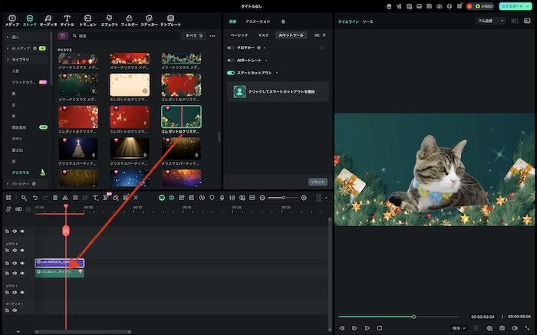Image resolution: width=537 pixels, height=335 pixels.
Task: Open the エフェクト (Effects) panel
Action: (109, 18)
